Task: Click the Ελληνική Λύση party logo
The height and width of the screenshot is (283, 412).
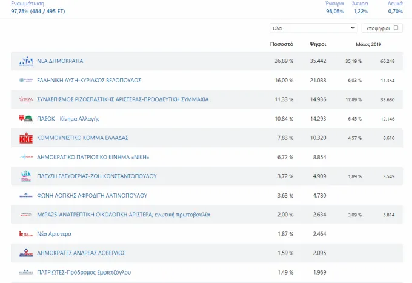Action: click(x=26, y=80)
